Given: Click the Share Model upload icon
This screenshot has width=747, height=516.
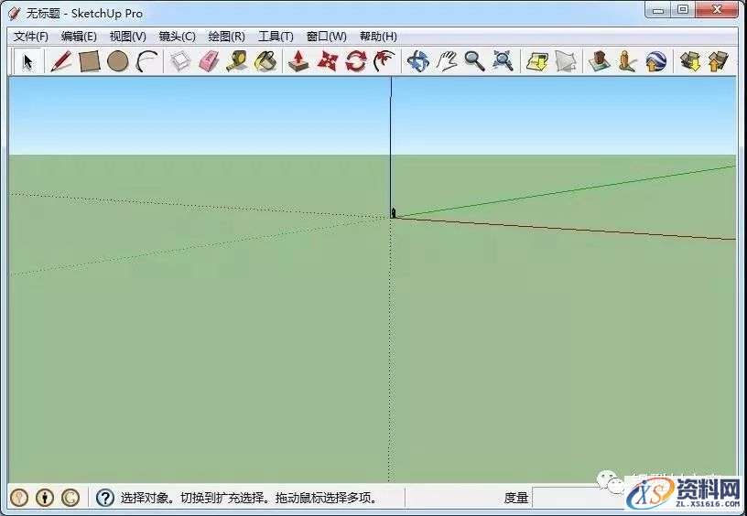Looking at the screenshot, I should click(x=719, y=61).
